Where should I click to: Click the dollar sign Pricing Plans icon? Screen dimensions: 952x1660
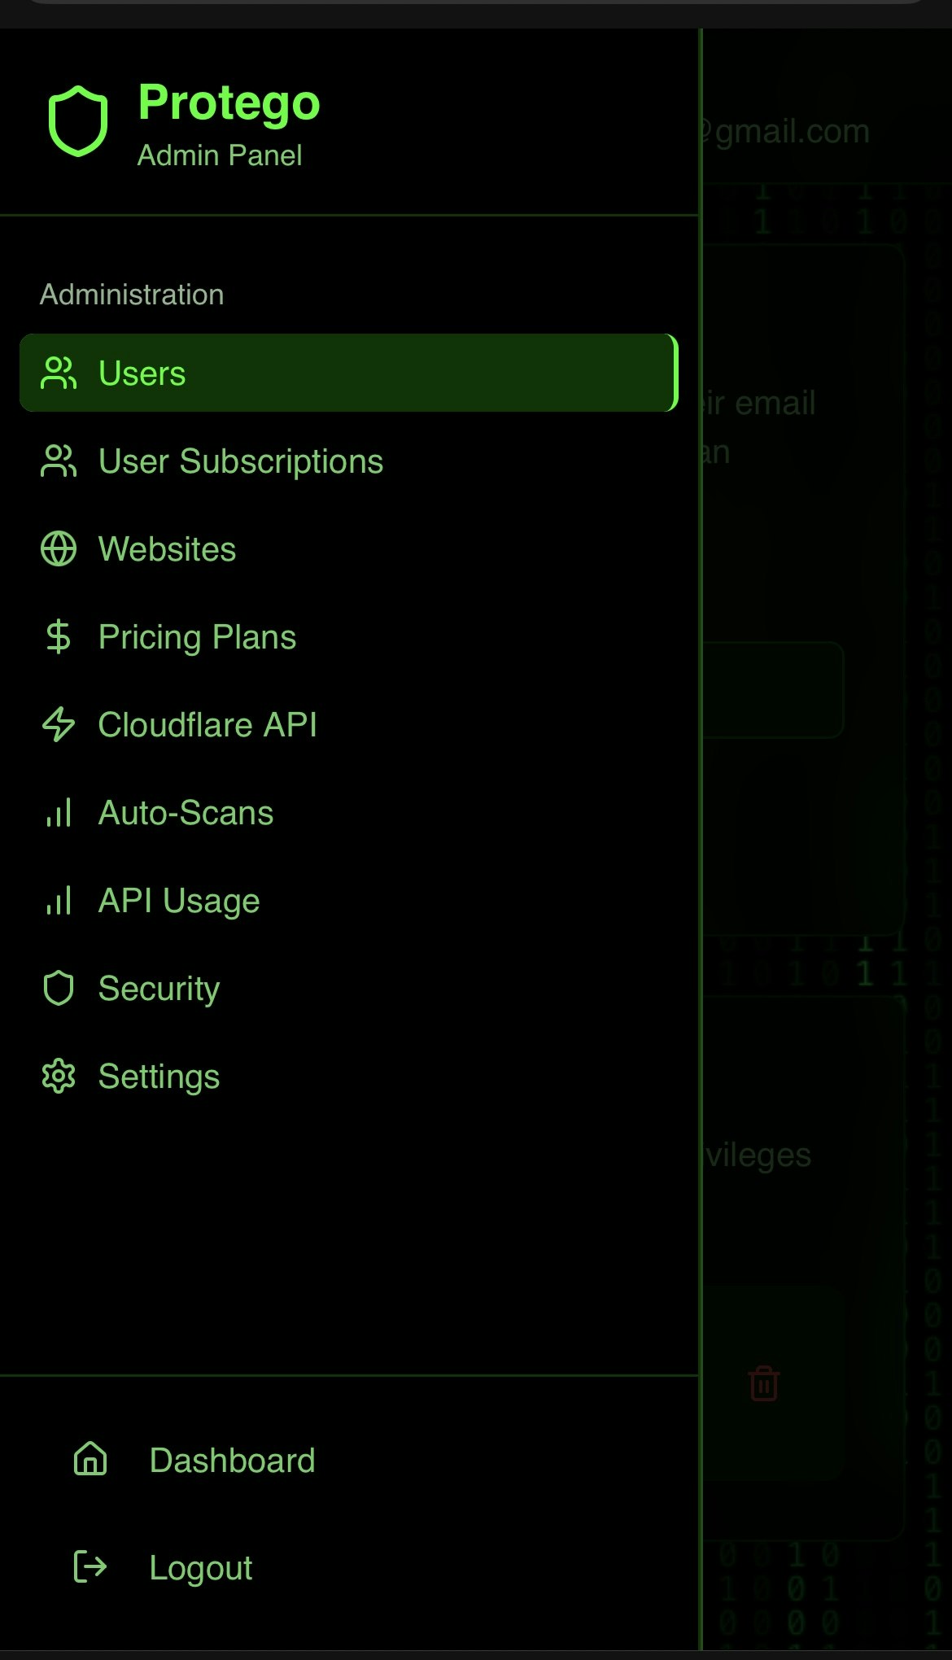(58, 637)
